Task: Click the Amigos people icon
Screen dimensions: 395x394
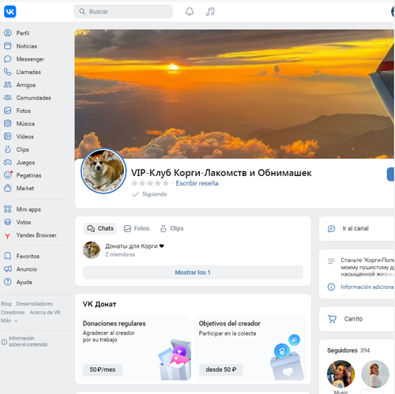Action: (x=8, y=84)
